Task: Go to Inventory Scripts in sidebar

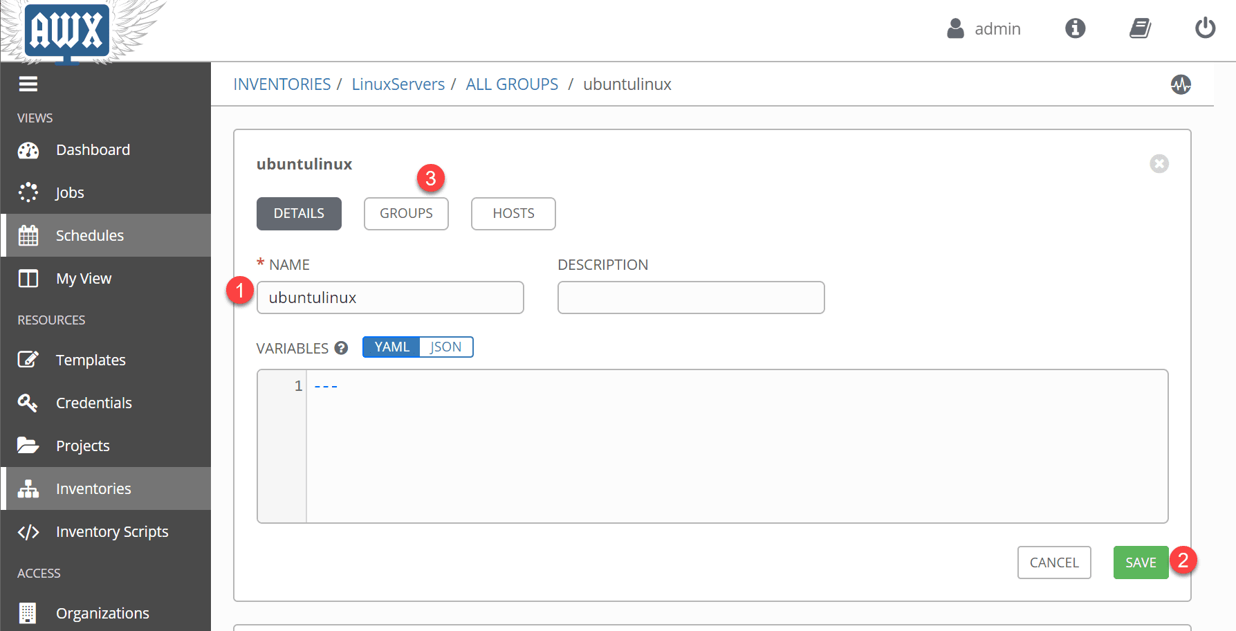Action: 106,531
